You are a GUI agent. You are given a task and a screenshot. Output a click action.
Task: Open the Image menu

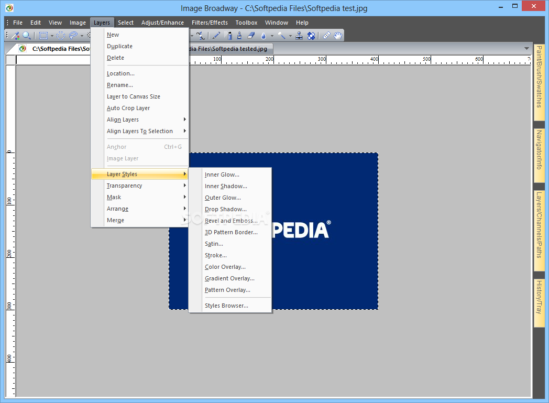click(78, 23)
